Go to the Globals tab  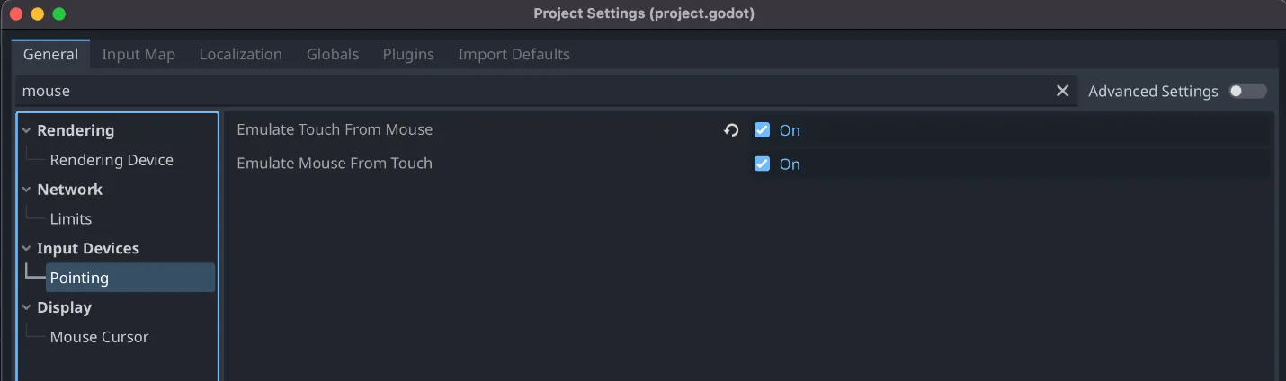333,54
